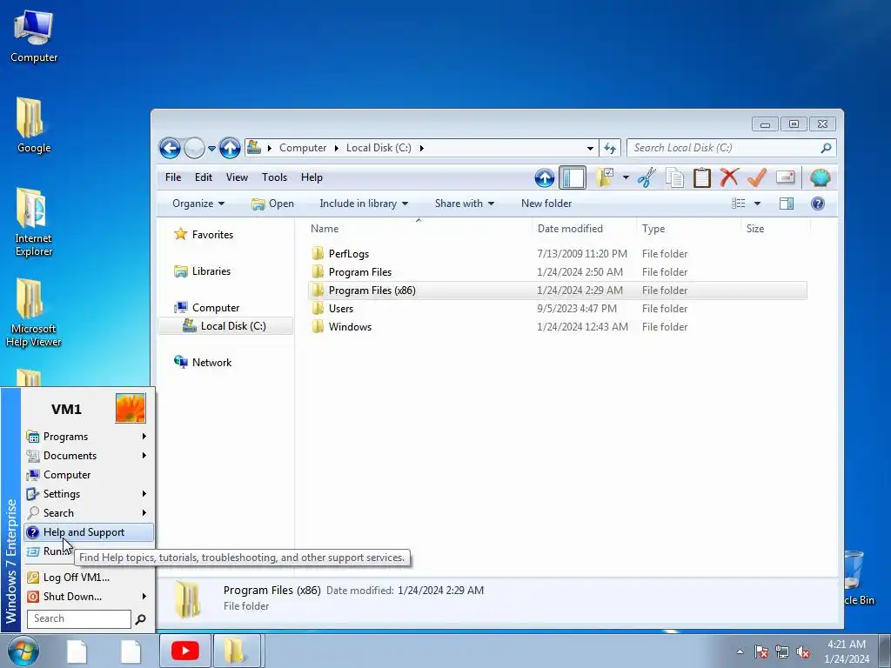Open the File menu
The image size is (891, 668).
coord(173,177)
